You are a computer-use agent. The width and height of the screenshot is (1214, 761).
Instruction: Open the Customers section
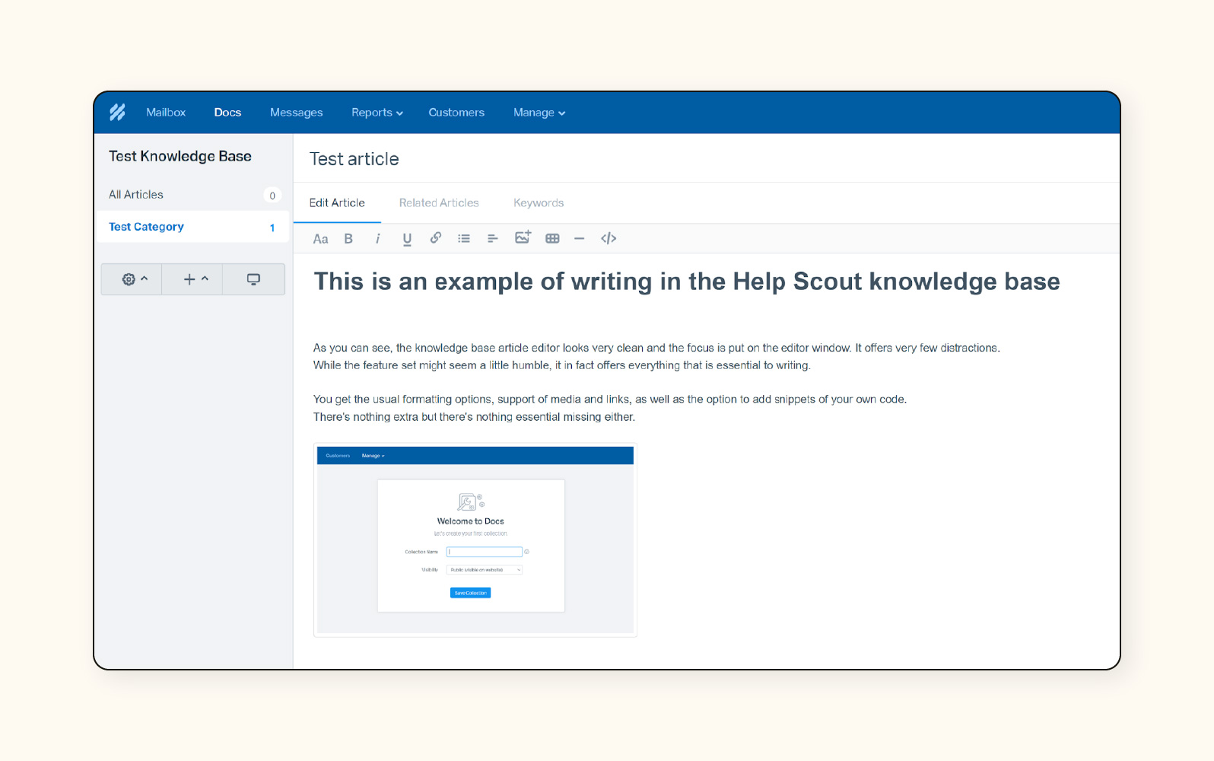[x=456, y=113]
